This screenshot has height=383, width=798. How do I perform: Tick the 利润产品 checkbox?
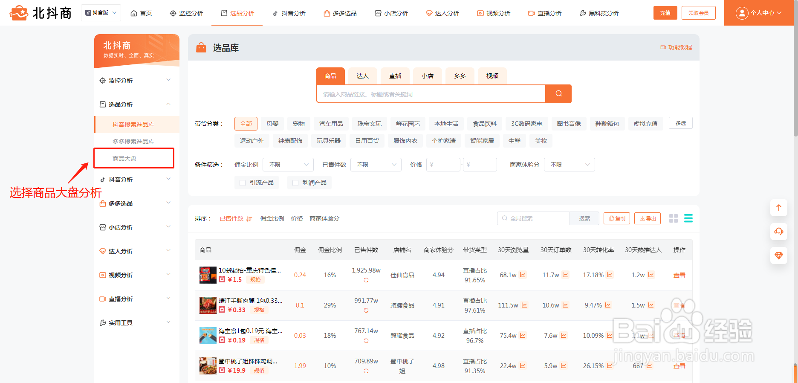[x=295, y=183]
